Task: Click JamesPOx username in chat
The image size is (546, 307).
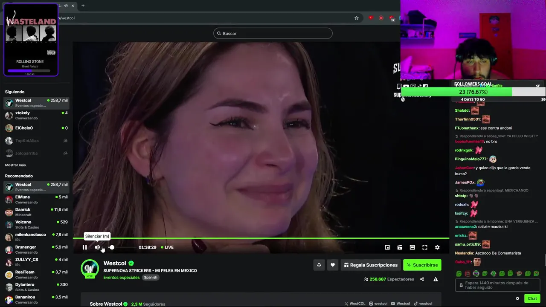Action: click(465, 182)
